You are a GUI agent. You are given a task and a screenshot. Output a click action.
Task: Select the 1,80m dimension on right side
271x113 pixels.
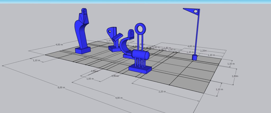click(x=235, y=76)
